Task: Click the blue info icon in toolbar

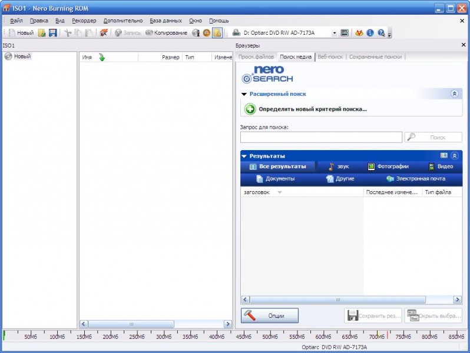Action: (370, 33)
